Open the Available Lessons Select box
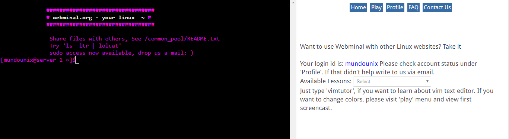The image size is (509, 139). click(x=392, y=81)
